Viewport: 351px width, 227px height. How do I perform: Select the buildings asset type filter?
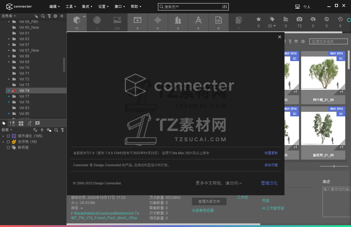point(178,22)
